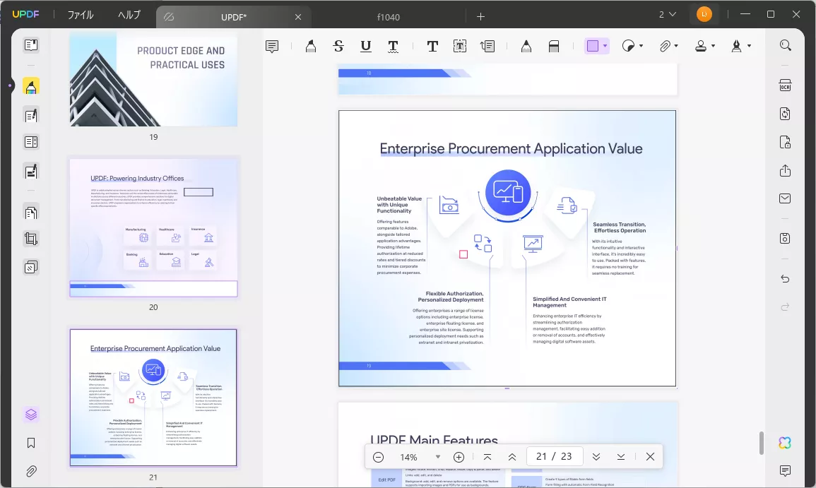The image size is (816, 488).
Task: Open the Prepare Form mode in left sidebar
Action: click(x=30, y=142)
